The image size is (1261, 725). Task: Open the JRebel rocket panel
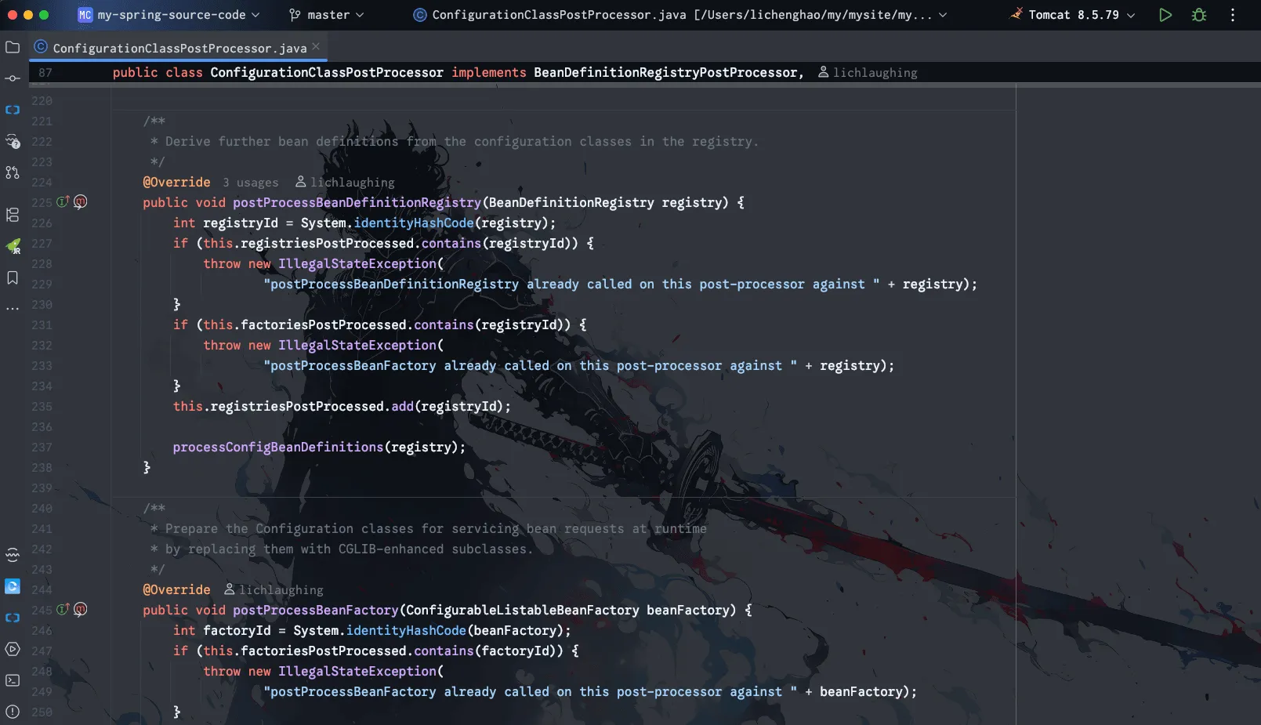coord(13,247)
